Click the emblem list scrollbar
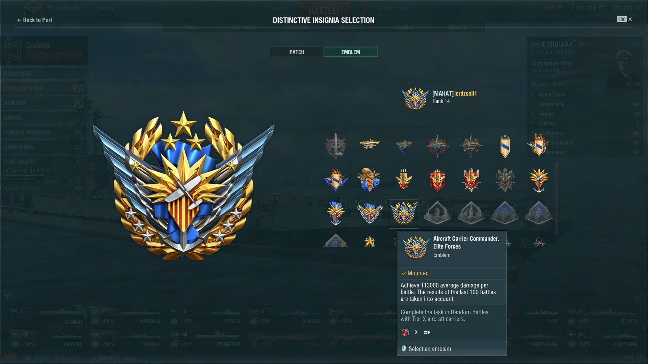648x364 pixels. 557,199
